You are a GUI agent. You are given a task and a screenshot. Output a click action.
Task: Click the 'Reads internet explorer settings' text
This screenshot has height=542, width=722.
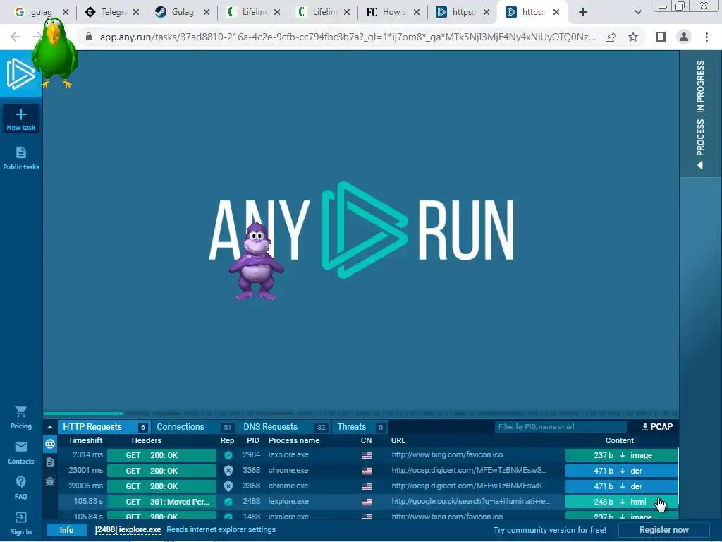point(221,529)
